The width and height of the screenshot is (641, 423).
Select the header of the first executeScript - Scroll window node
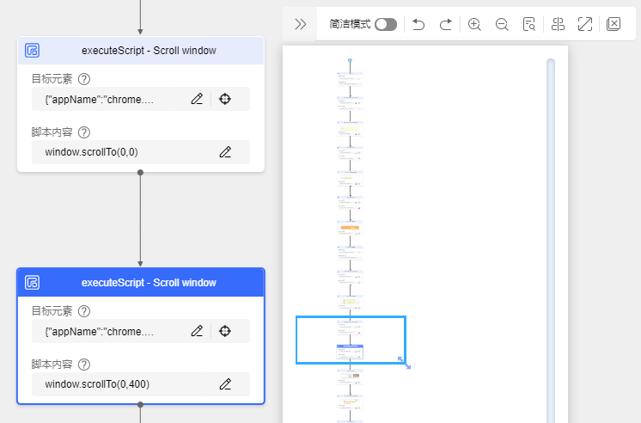pos(141,51)
